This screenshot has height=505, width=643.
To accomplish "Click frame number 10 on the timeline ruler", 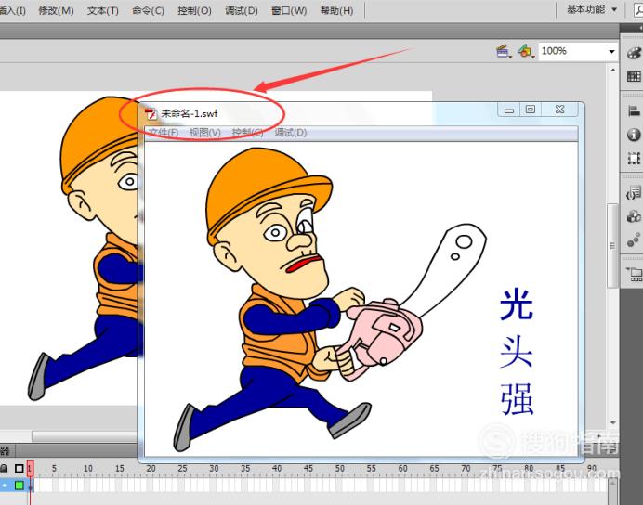I will (x=88, y=468).
